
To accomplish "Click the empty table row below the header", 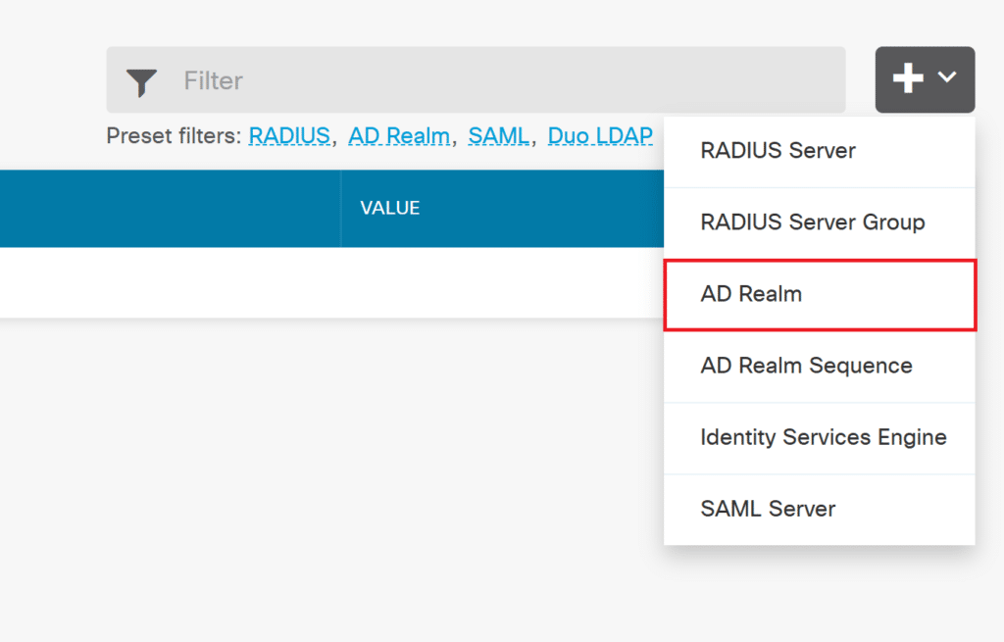I will (294, 282).
